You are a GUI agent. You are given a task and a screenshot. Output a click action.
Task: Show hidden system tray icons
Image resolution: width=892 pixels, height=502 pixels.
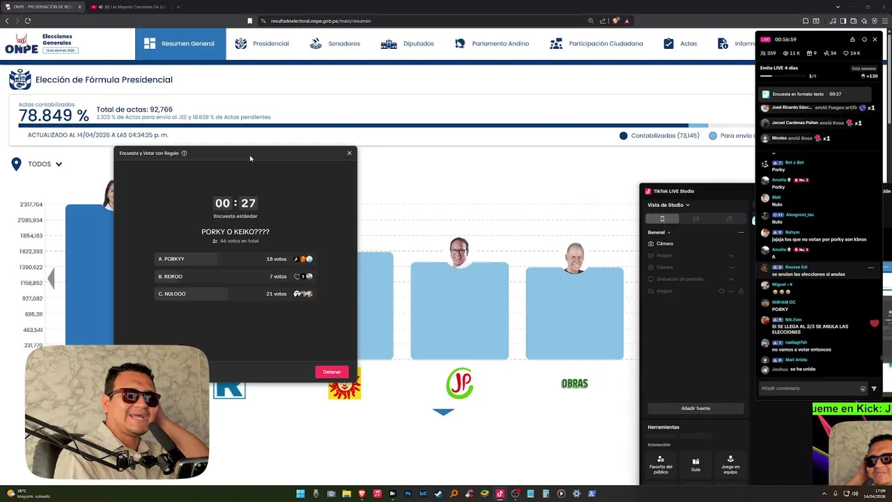pyautogui.click(x=824, y=494)
